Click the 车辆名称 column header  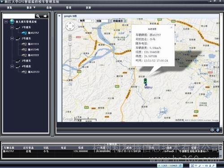point(9,148)
